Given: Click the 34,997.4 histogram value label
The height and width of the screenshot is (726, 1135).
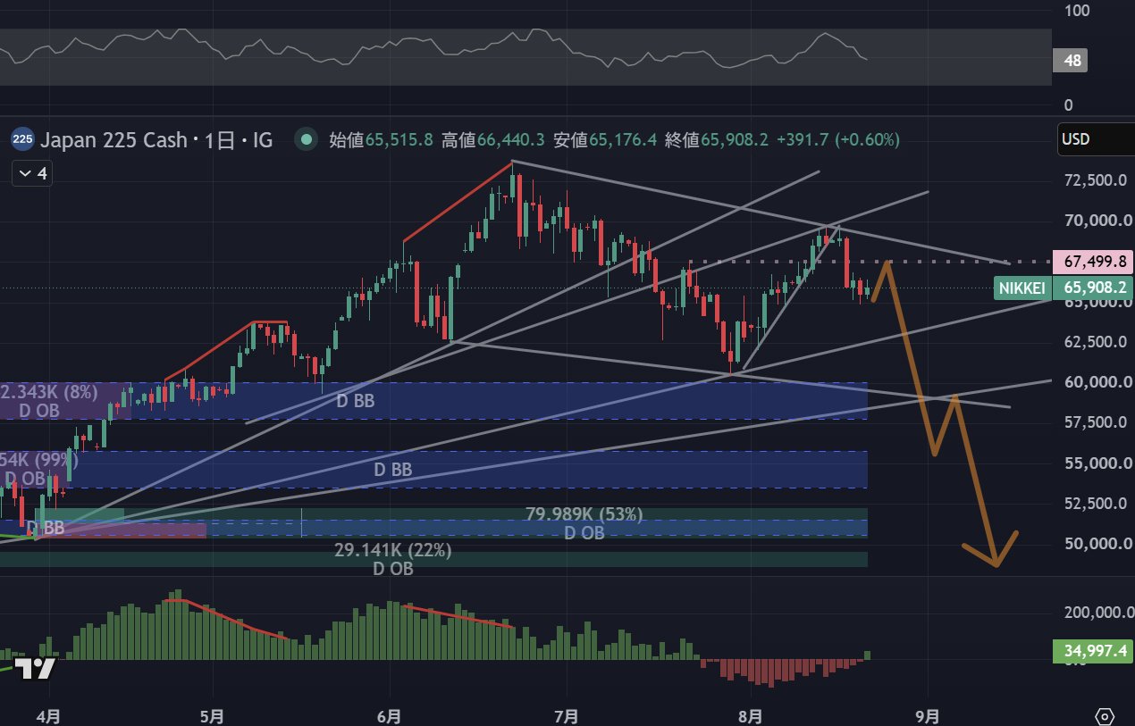Looking at the screenshot, I should click(1094, 651).
